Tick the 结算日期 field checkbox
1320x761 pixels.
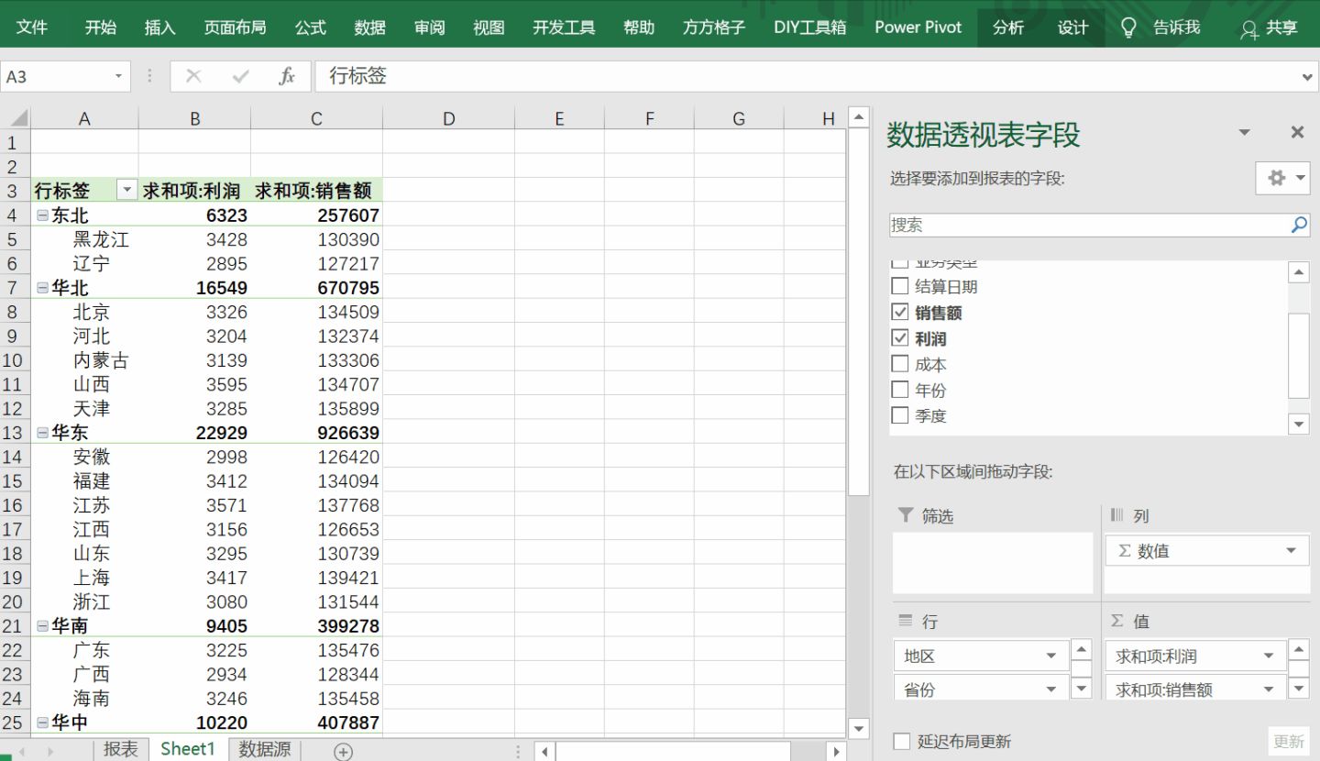[900, 286]
